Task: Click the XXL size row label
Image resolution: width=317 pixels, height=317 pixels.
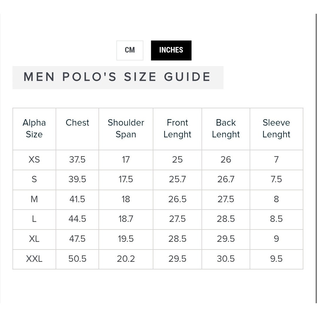Action: coord(34,259)
